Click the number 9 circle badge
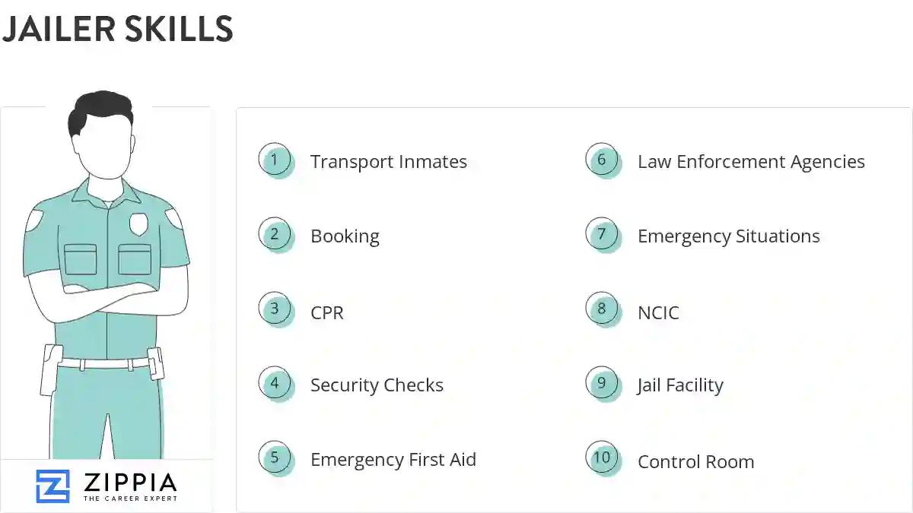Screen dimensions: 913x513 click(x=602, y=383)
